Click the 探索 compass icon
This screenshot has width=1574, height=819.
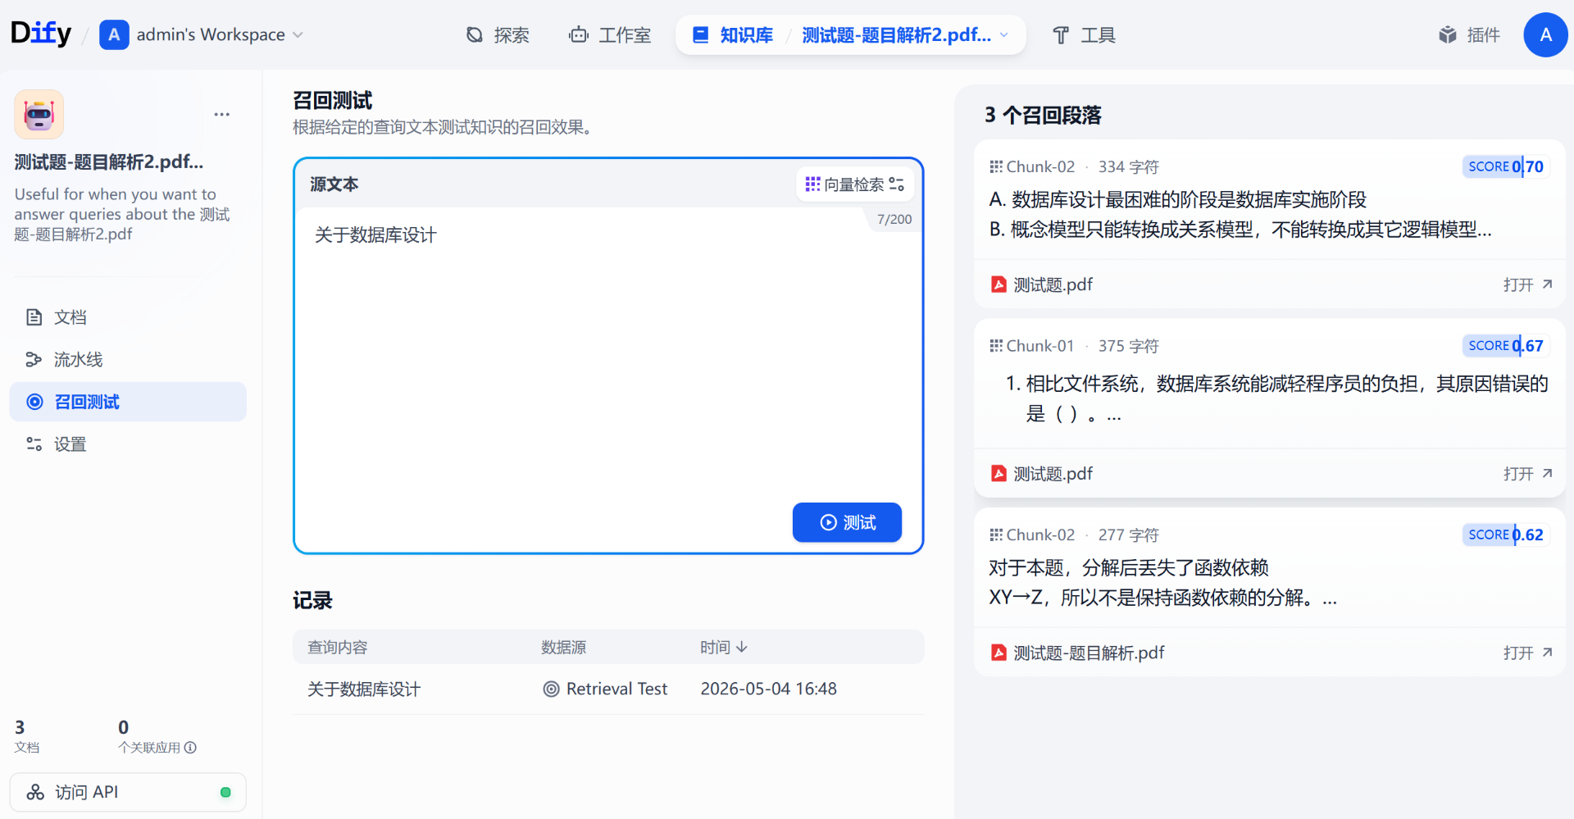(475, 35)
